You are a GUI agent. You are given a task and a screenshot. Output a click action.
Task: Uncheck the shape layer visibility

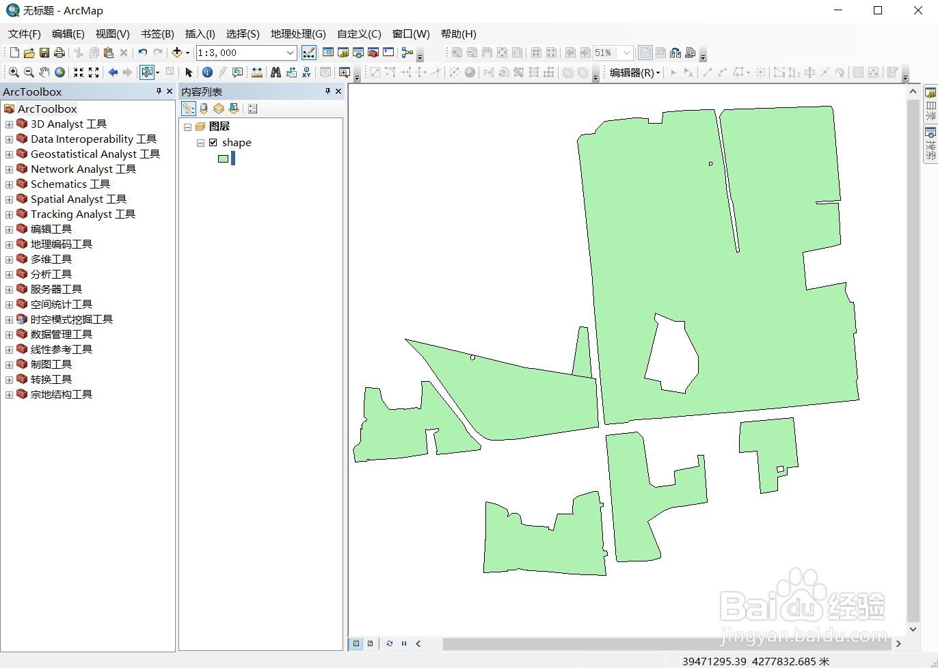213,142
